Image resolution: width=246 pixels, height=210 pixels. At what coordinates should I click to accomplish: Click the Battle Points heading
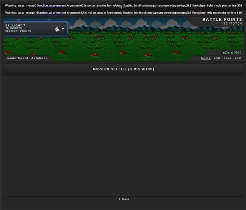222,20
